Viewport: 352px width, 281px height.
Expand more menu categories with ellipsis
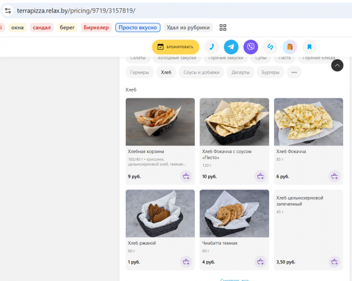tap(294, 72)
